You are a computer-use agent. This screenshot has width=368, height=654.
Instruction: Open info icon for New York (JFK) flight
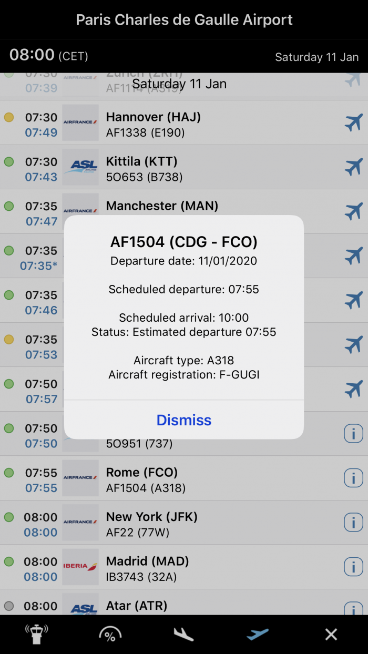coord(353,523)
